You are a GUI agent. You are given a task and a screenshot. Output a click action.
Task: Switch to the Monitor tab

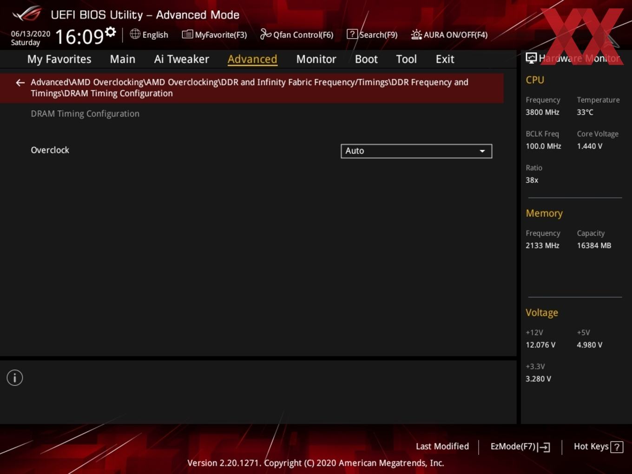(x=316, y=59)
